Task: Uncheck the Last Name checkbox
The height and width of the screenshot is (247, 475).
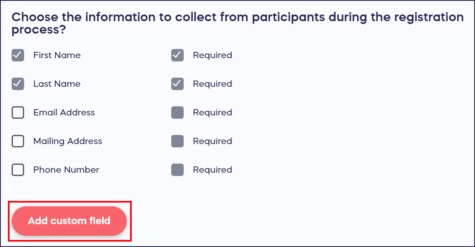Action: [18, 84]
